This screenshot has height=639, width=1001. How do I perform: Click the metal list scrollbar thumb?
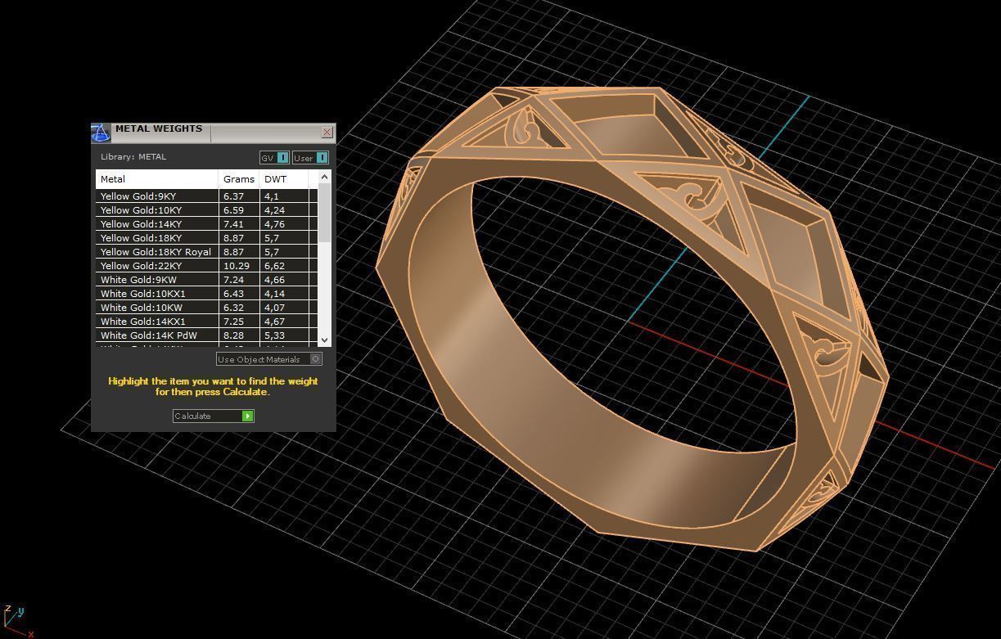tap(324, 212)
